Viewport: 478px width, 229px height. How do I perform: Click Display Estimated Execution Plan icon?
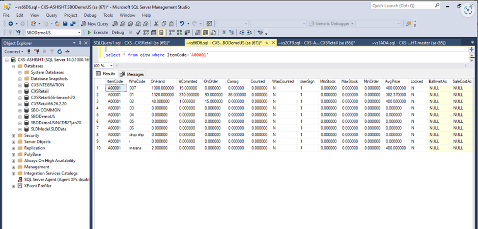[146, 33]
